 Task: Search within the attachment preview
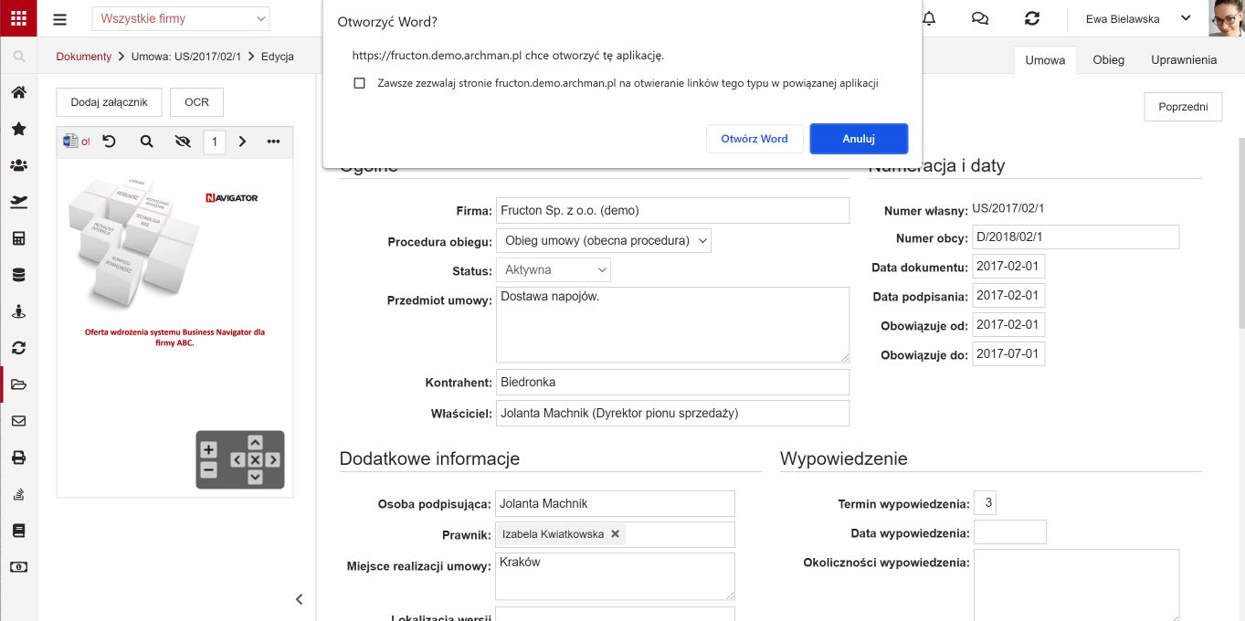click(146, 142)
